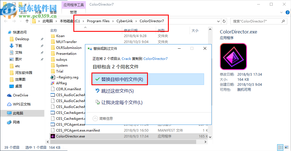
Task: Open WPS云文档 in navigation pane
Action: 21,104
